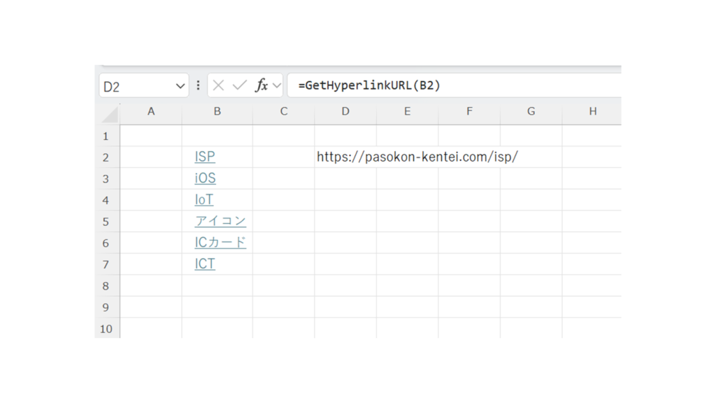The width and height of the screenshot is (716, 403).
Task: Click the Enter checkmark icon in formula bar
Action: [x=240, y=85]
